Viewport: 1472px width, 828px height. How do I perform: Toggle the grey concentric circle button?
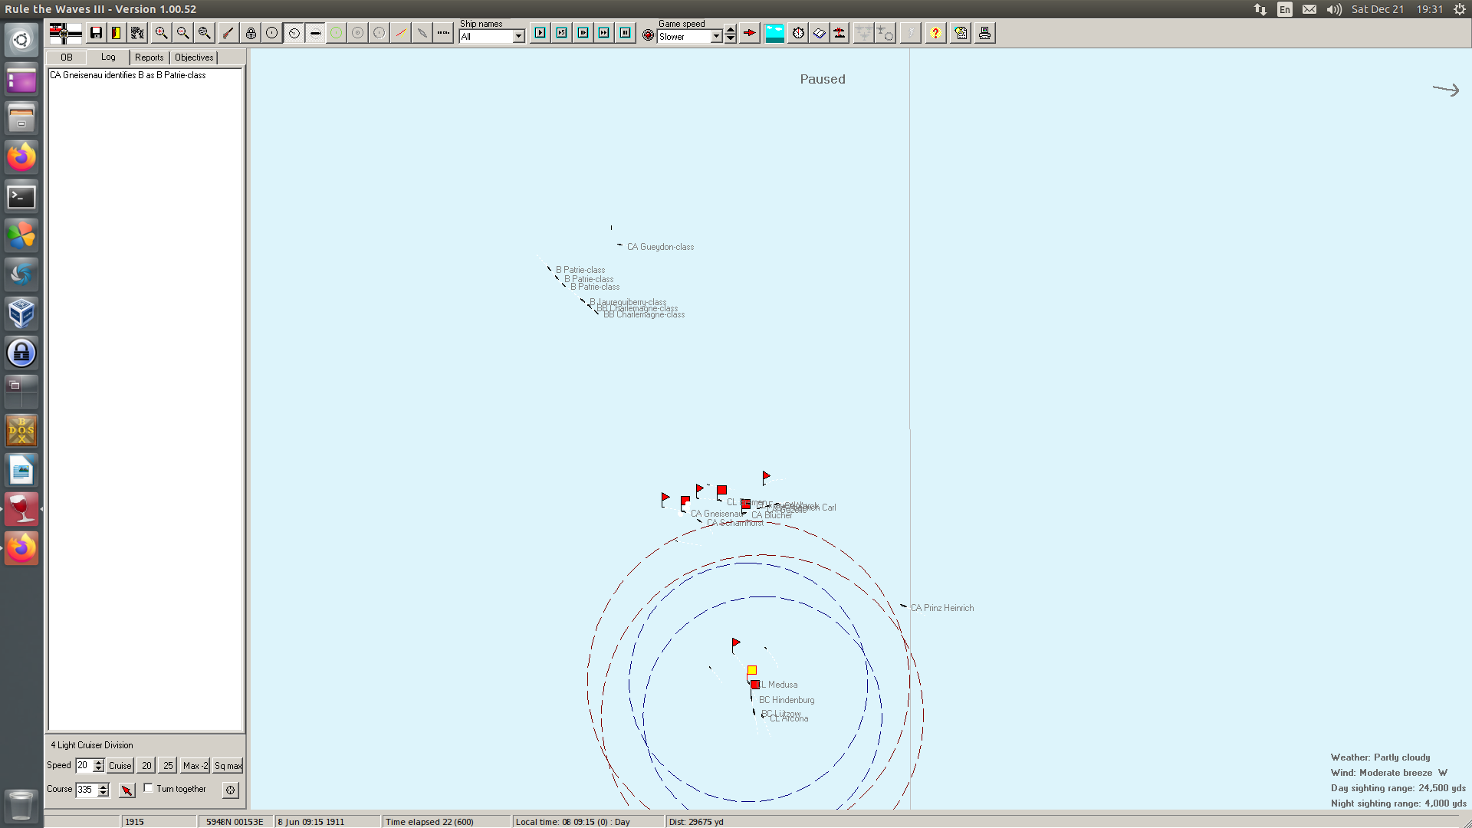coord(358,33)
